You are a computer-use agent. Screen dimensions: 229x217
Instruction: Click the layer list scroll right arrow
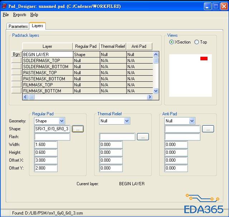(150, 97)
